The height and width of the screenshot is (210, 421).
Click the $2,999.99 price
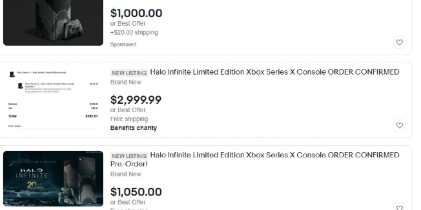(136, 100)
